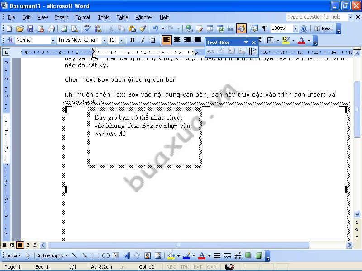
Task: Click the Highlight color button
Action: 286,40
